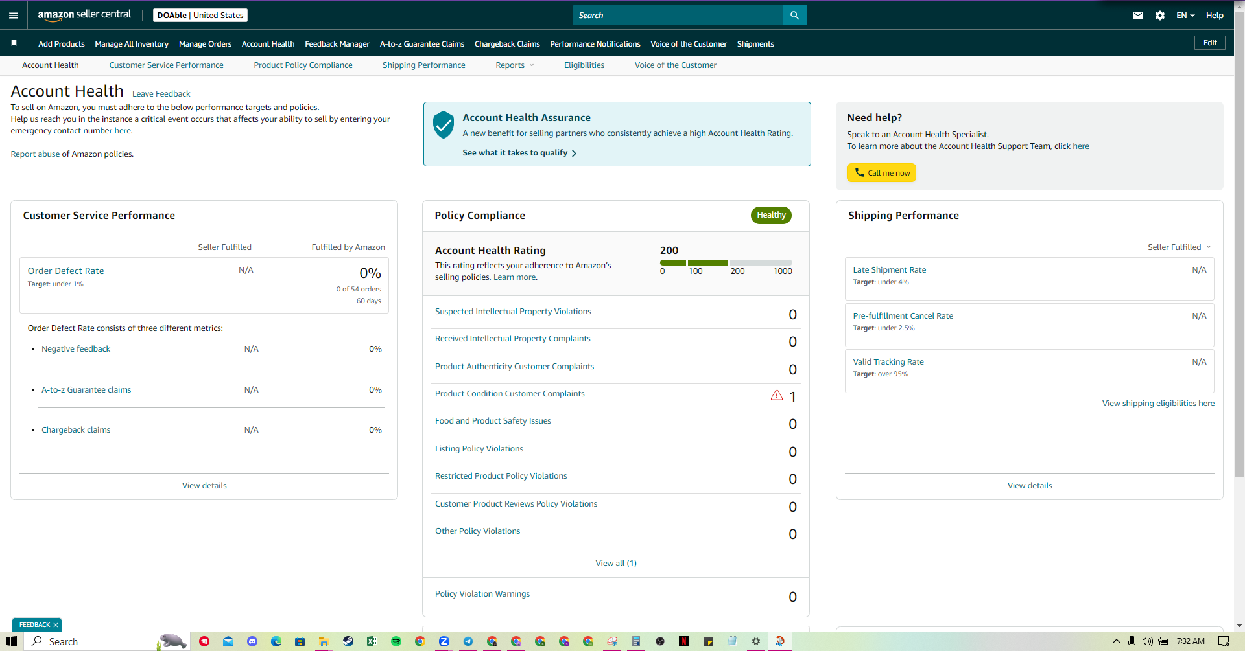Viewport: 1245px width, 651px height.
Task: Open the Eligibilities tab
Action: [584, 65]
